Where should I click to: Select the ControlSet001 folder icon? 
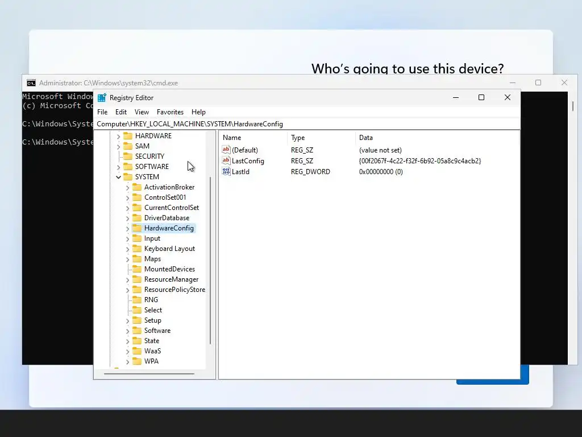(x=137, y=197)
